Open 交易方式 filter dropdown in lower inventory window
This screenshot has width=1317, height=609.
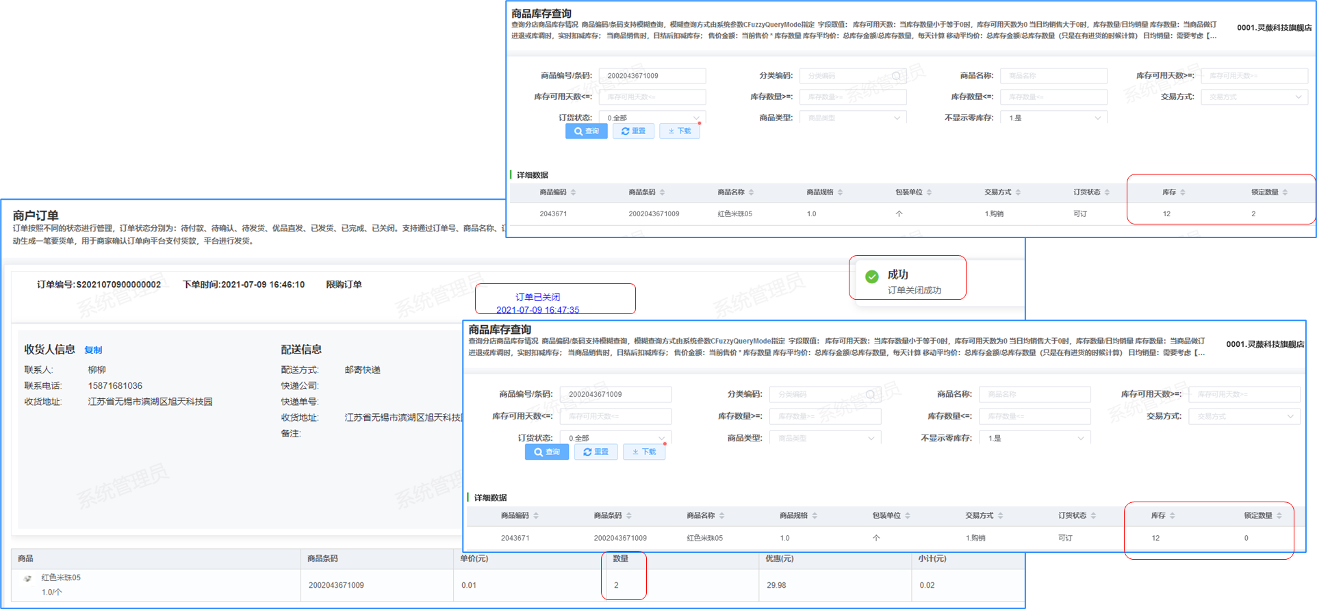(1244, 416)
